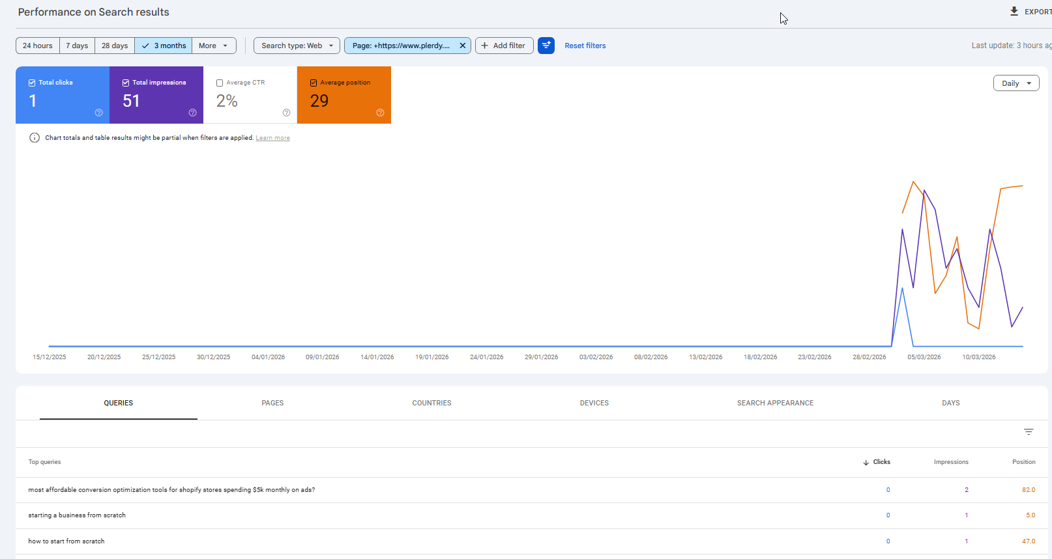Click the EXPORT button label

pos(1038,12)
